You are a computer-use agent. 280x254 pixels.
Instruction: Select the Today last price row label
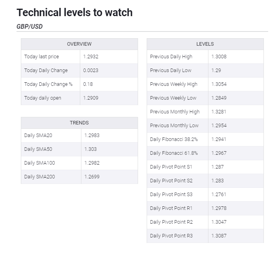pos(41,57)
